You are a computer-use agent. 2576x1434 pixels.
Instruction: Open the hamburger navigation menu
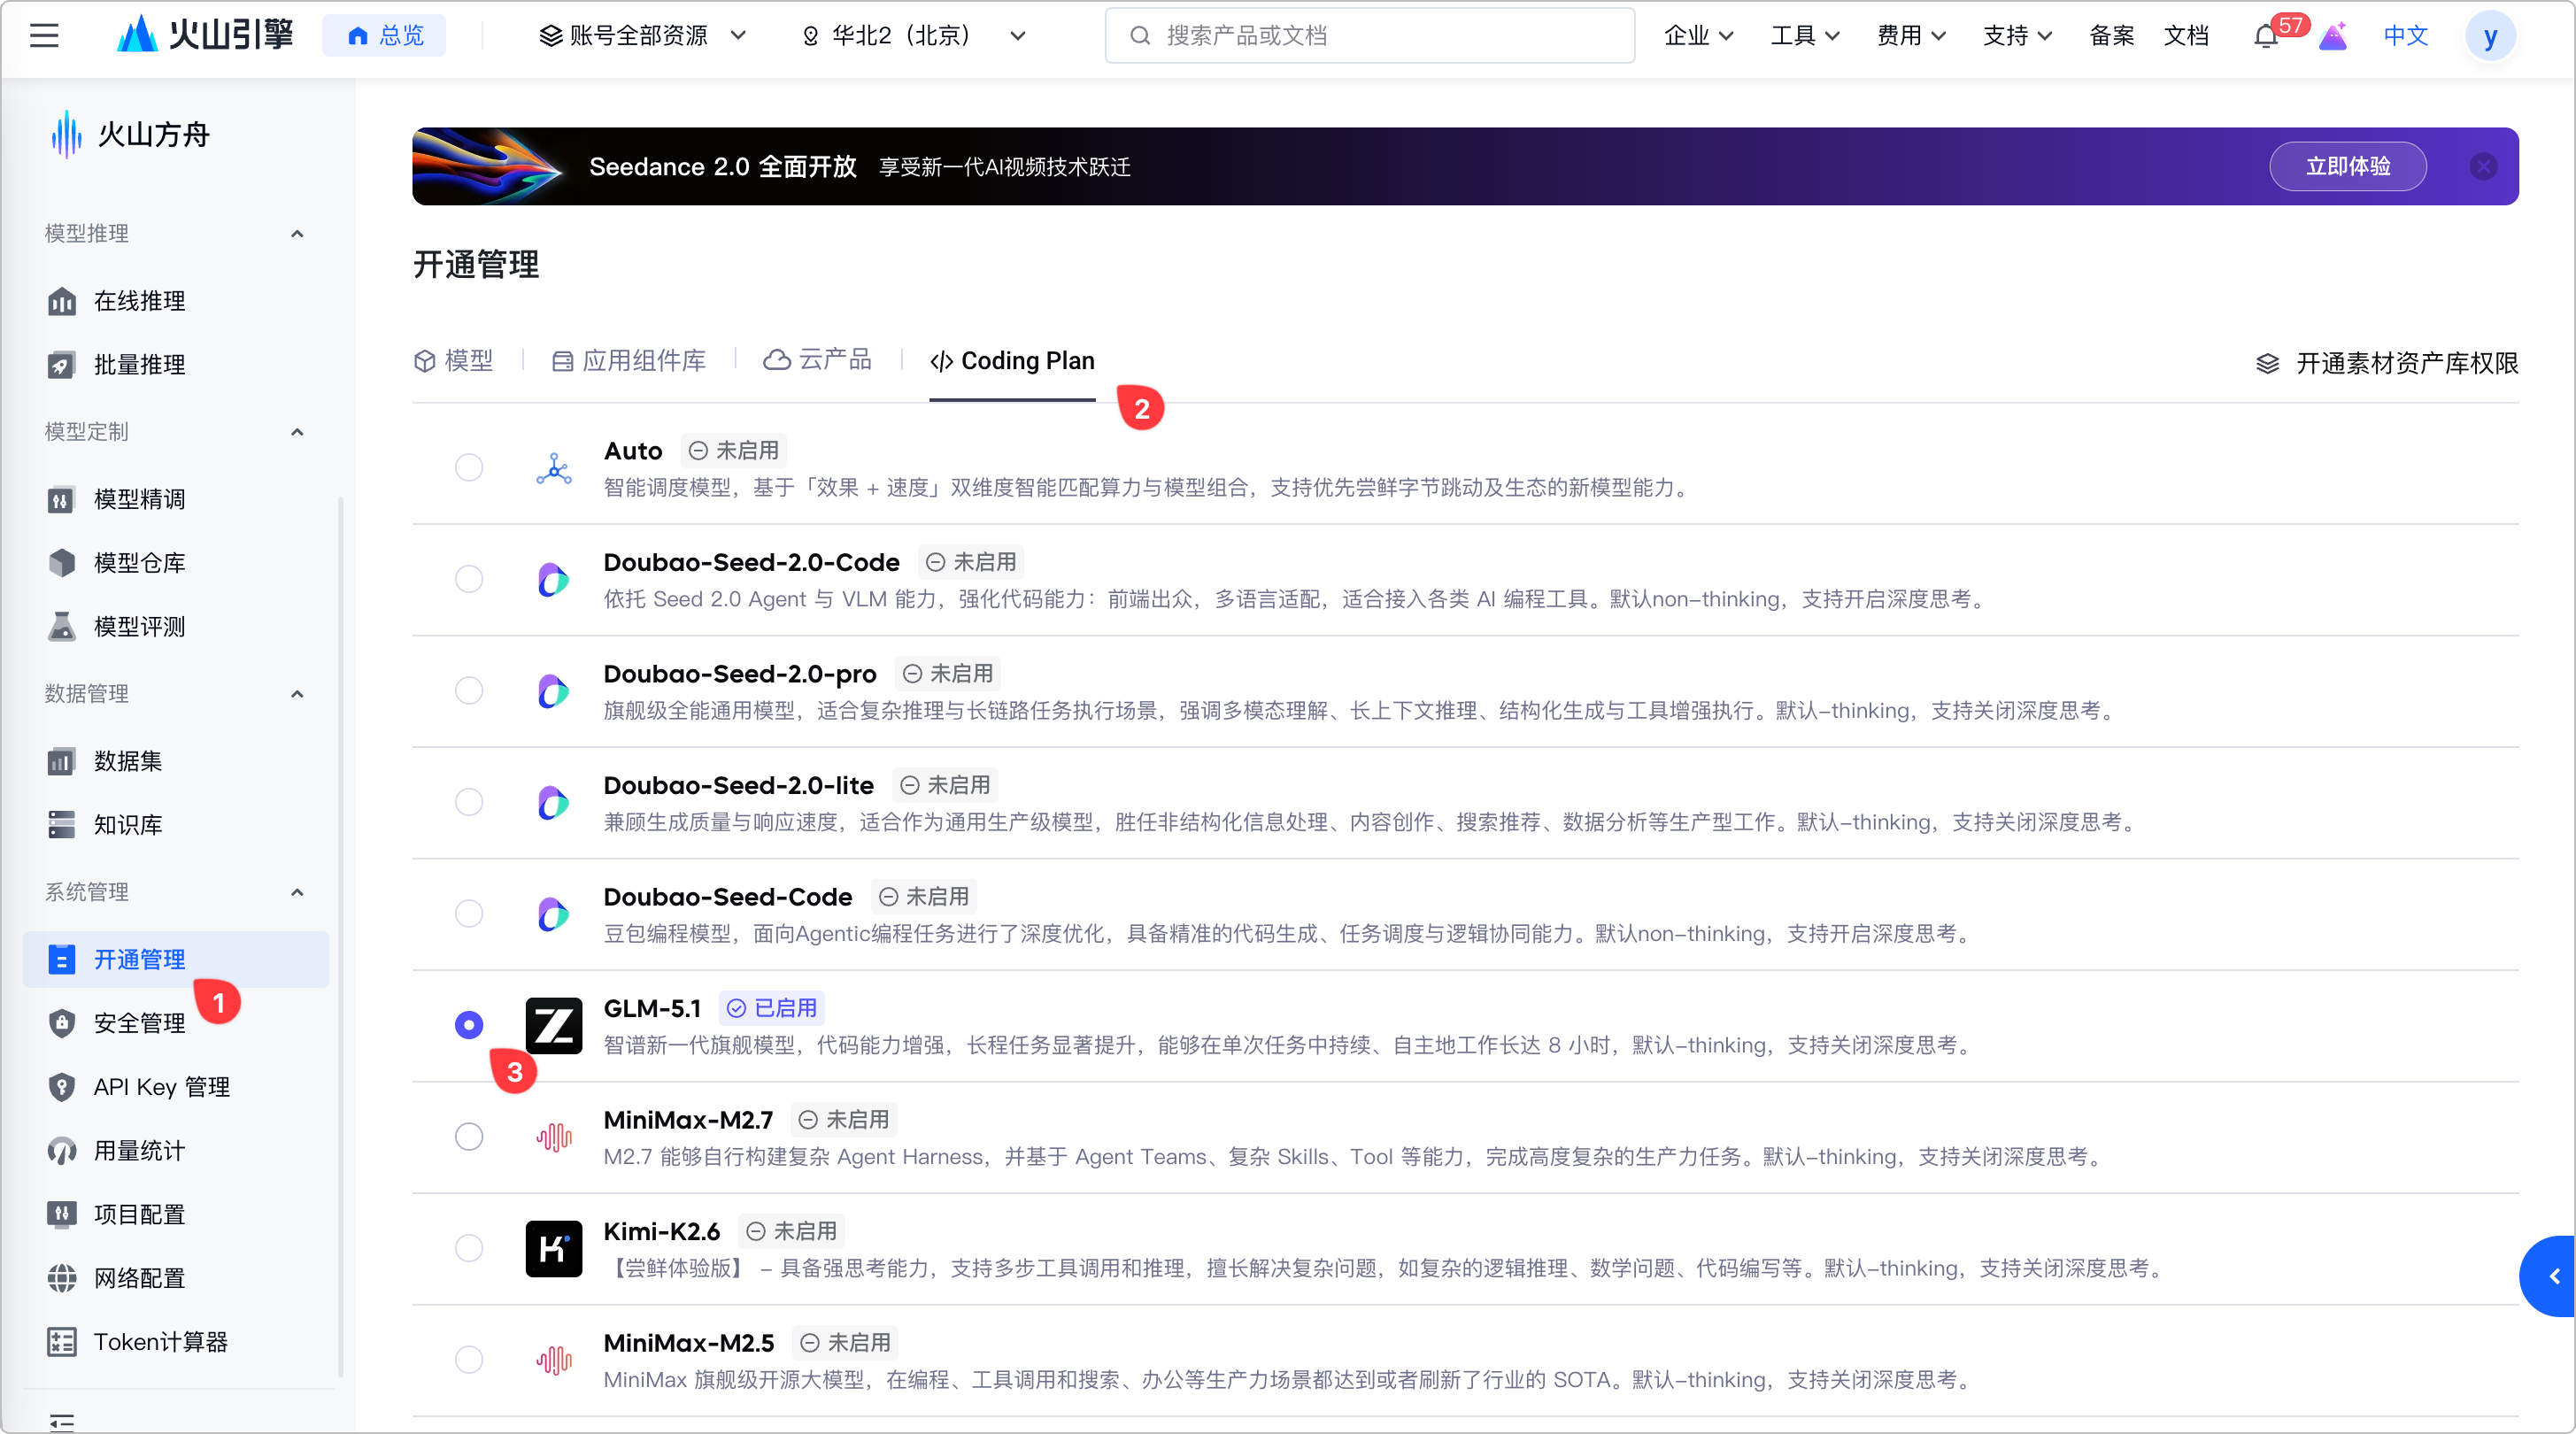click(x=44, y=36)
